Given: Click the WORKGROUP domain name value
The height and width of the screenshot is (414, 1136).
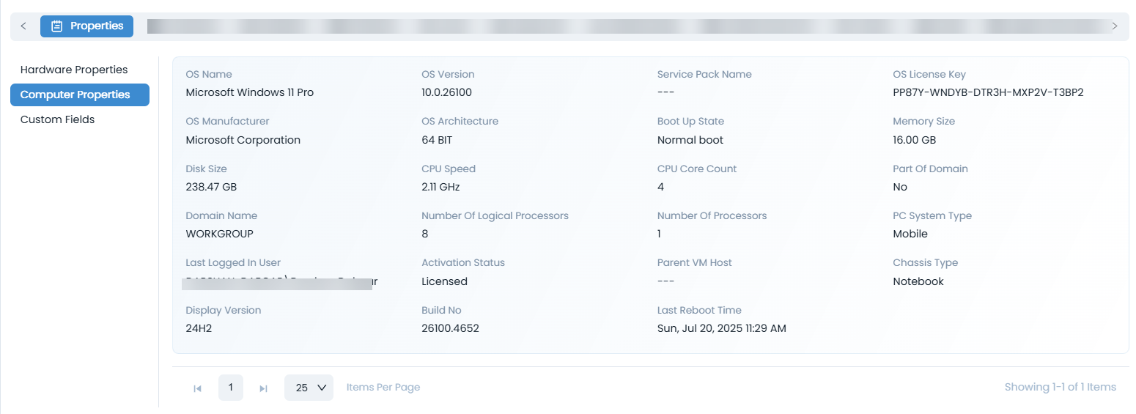Looking at the screenshot, I should pos(219,234).
